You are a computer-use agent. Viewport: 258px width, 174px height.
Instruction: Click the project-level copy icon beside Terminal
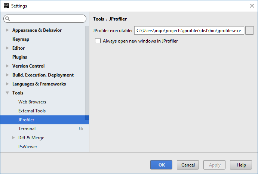click(81, 129)
